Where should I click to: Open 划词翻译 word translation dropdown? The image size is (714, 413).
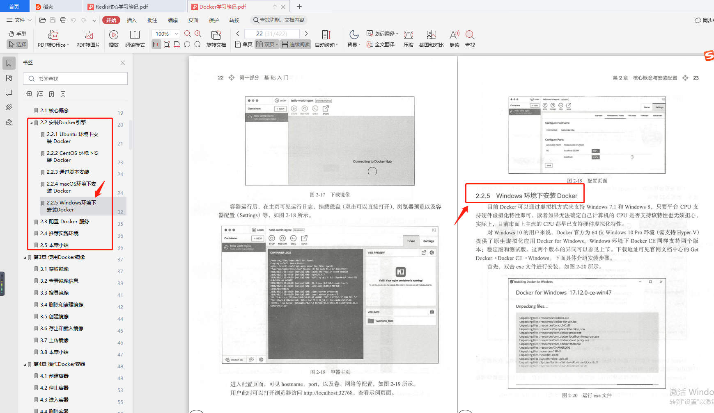tap(382, 34)
